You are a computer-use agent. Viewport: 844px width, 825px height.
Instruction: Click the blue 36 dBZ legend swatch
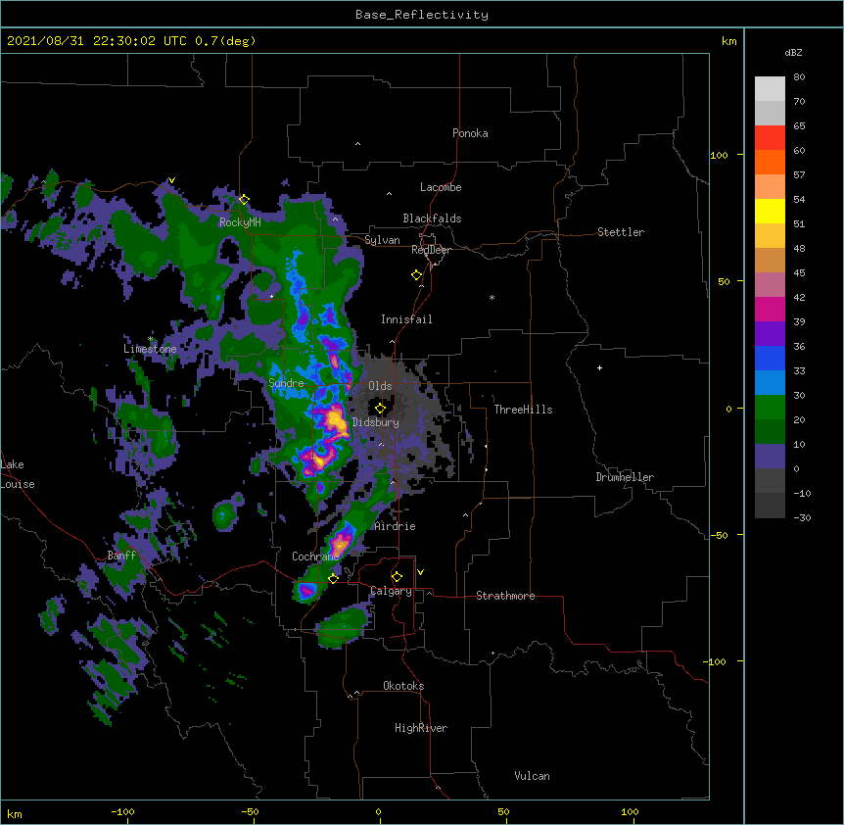tap(770, 358)
